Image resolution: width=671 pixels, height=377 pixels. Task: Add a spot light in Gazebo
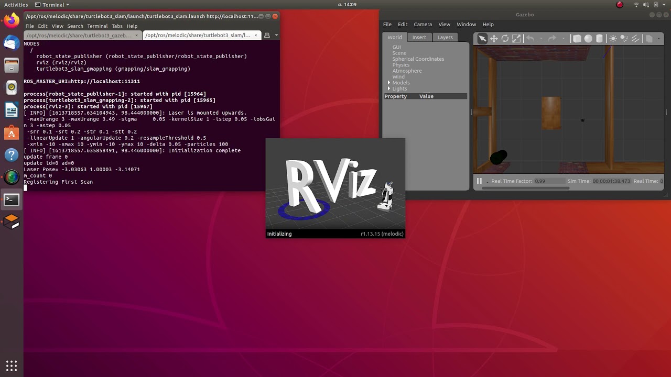tap(624, 38)
